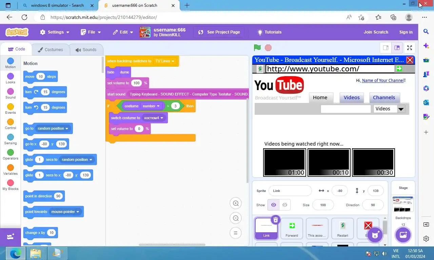Click Join Scratch link
The height and width of the screenshot is (260, 434).
(376, 32)
